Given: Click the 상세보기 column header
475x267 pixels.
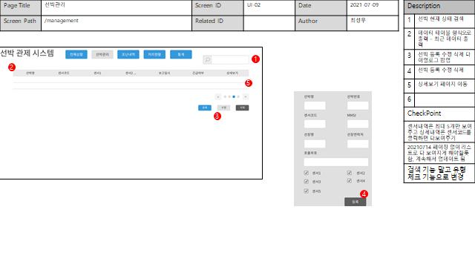Looking at the screenshot, I should point(232,73).
